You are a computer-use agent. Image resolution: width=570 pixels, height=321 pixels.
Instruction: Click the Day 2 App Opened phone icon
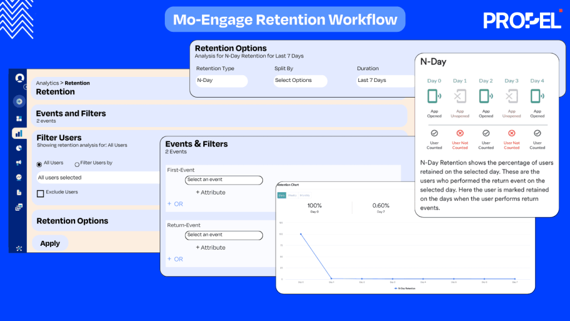pyautogui.click(x=485, y=96)
